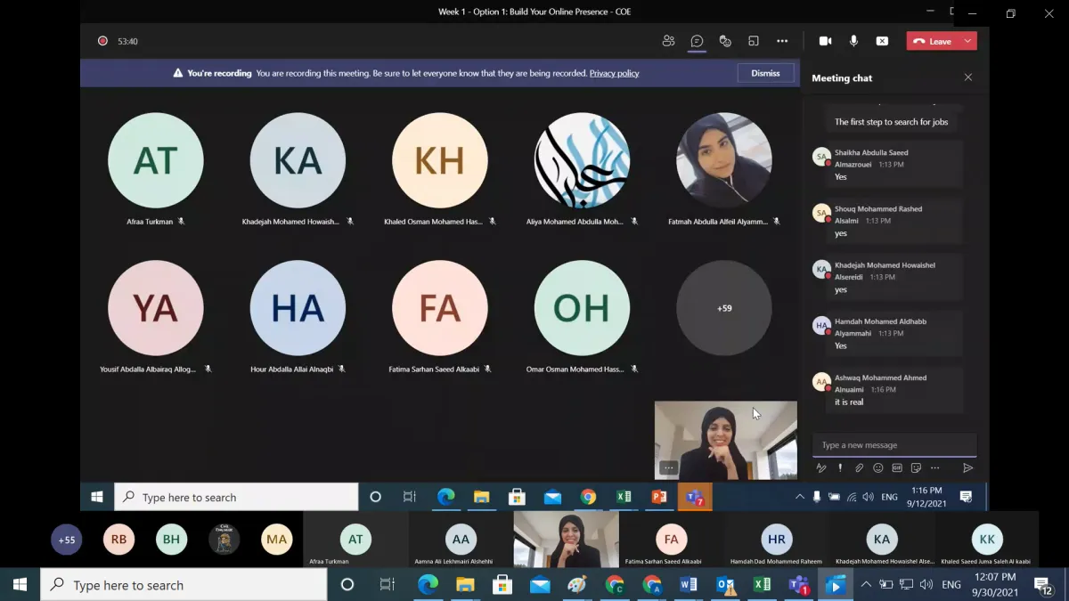The image size is (1069, 601).
Task: Open the sticker picker in chat
Action: click(916, 468)
